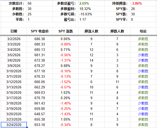Select the SPY 涨跌 header cell
The width and height of the screenshot is (157, 128).
[x=66, y=31]
